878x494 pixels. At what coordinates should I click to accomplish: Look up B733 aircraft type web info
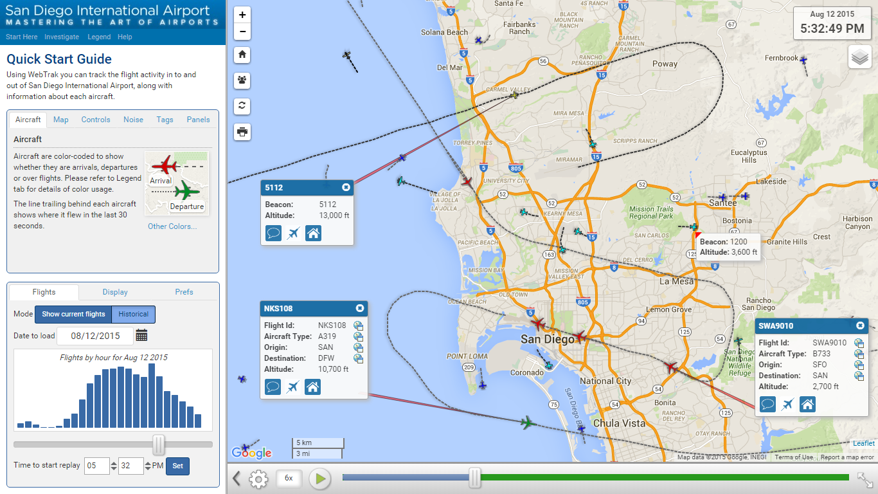click(859, 354)
